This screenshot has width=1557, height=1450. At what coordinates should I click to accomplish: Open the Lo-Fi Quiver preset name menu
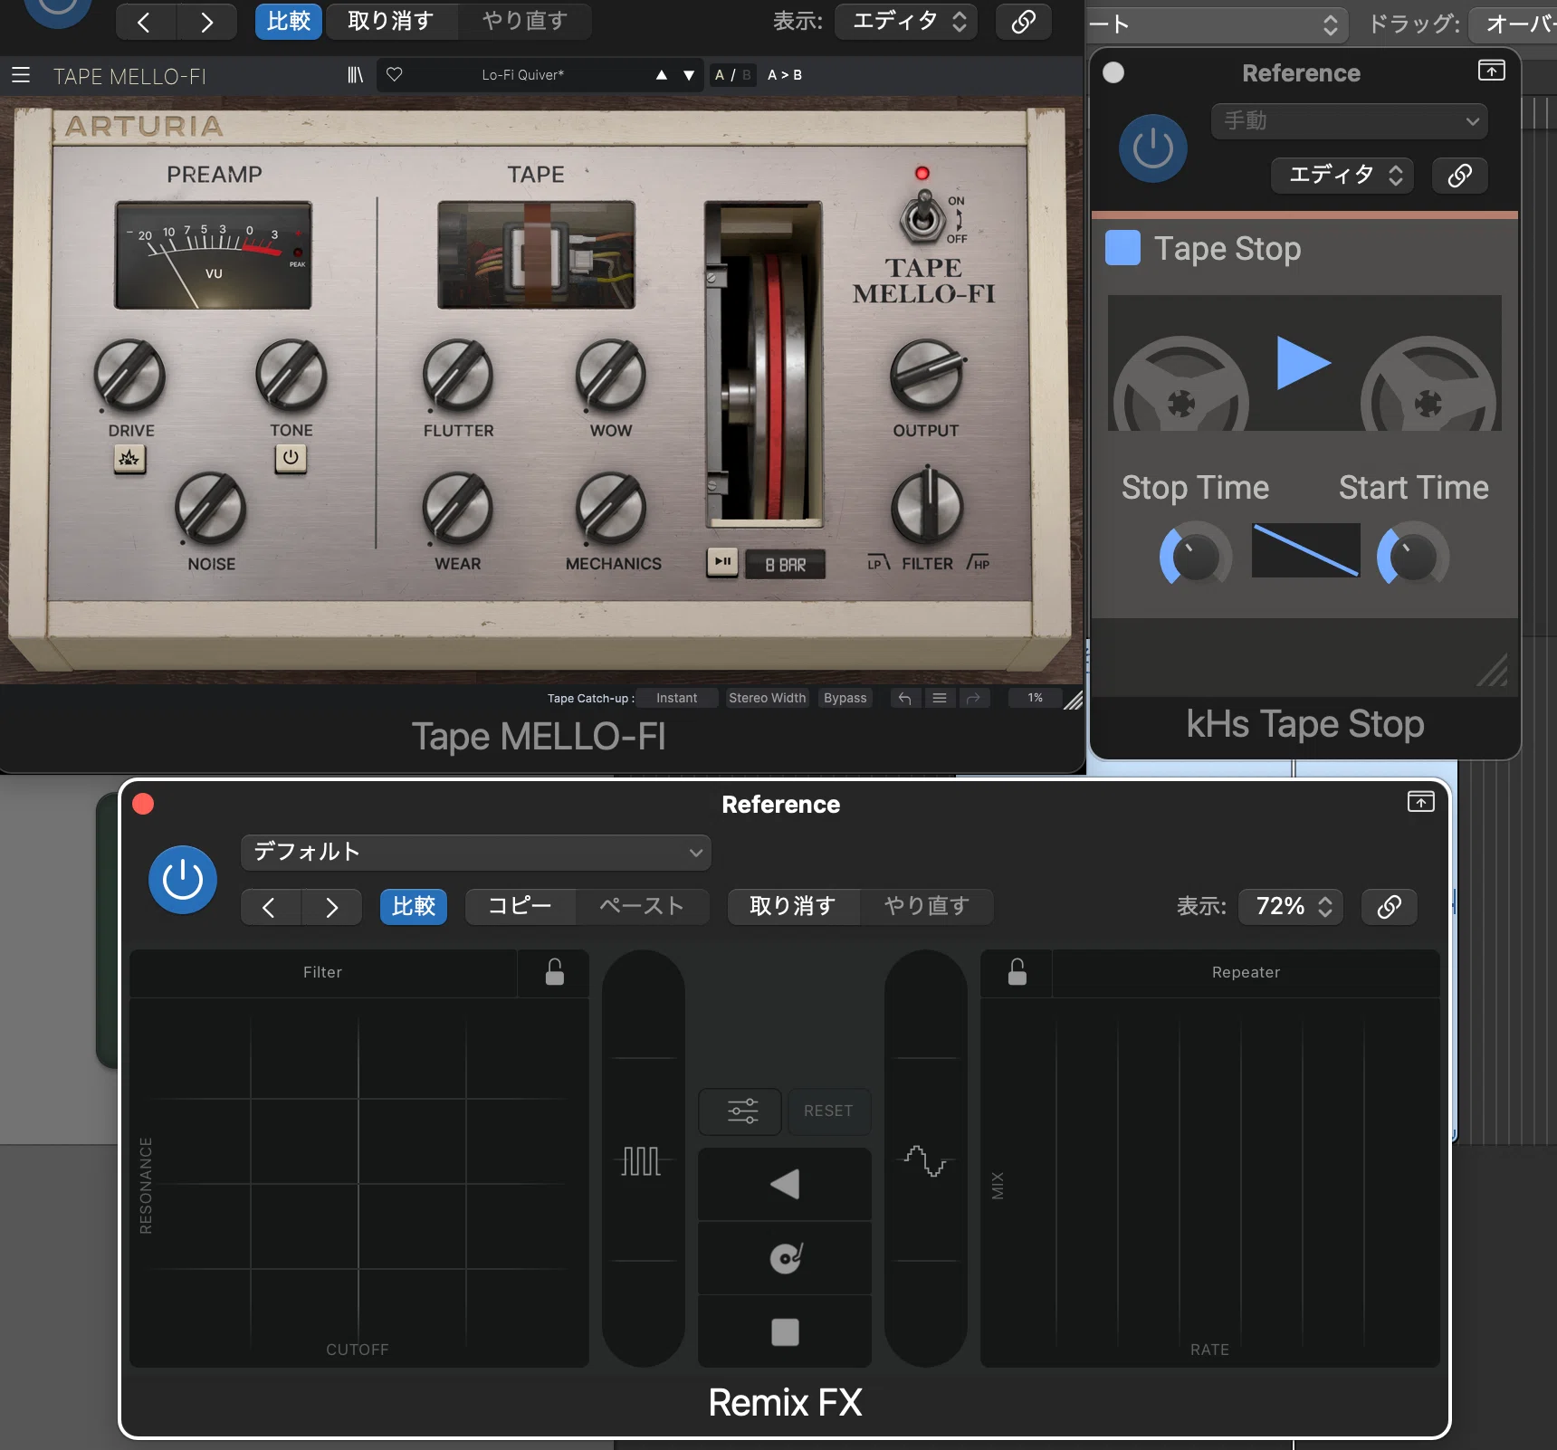(x=522, y=75)
